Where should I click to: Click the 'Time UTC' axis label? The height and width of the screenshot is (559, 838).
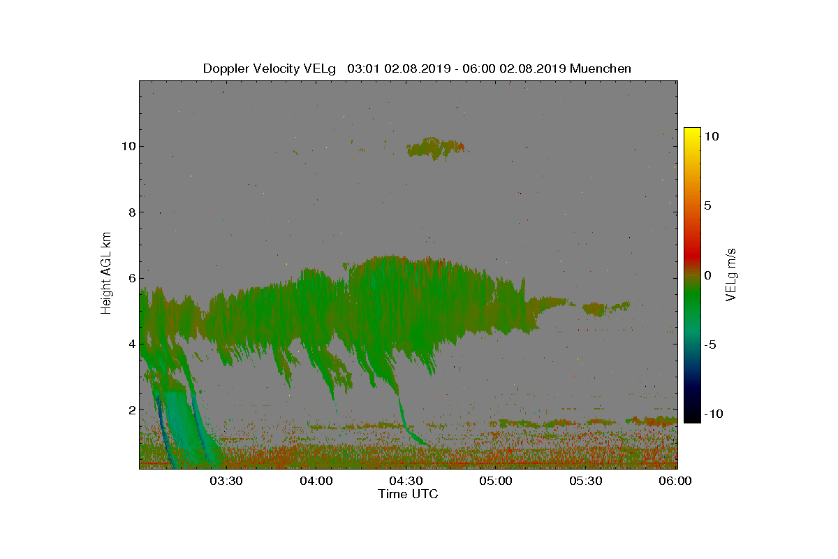(x=409, y=494)
